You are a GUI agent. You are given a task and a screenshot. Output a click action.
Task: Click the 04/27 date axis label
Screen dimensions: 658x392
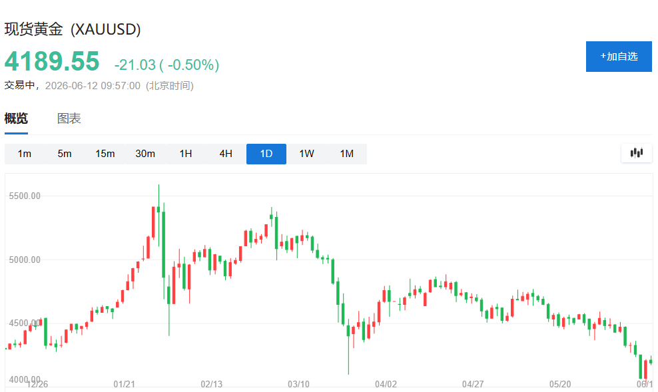[x=473, y=384]
